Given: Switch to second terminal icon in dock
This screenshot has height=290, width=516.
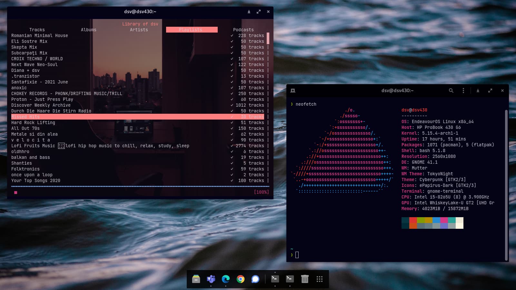Looking at the screenshot, I should point(290,279).
